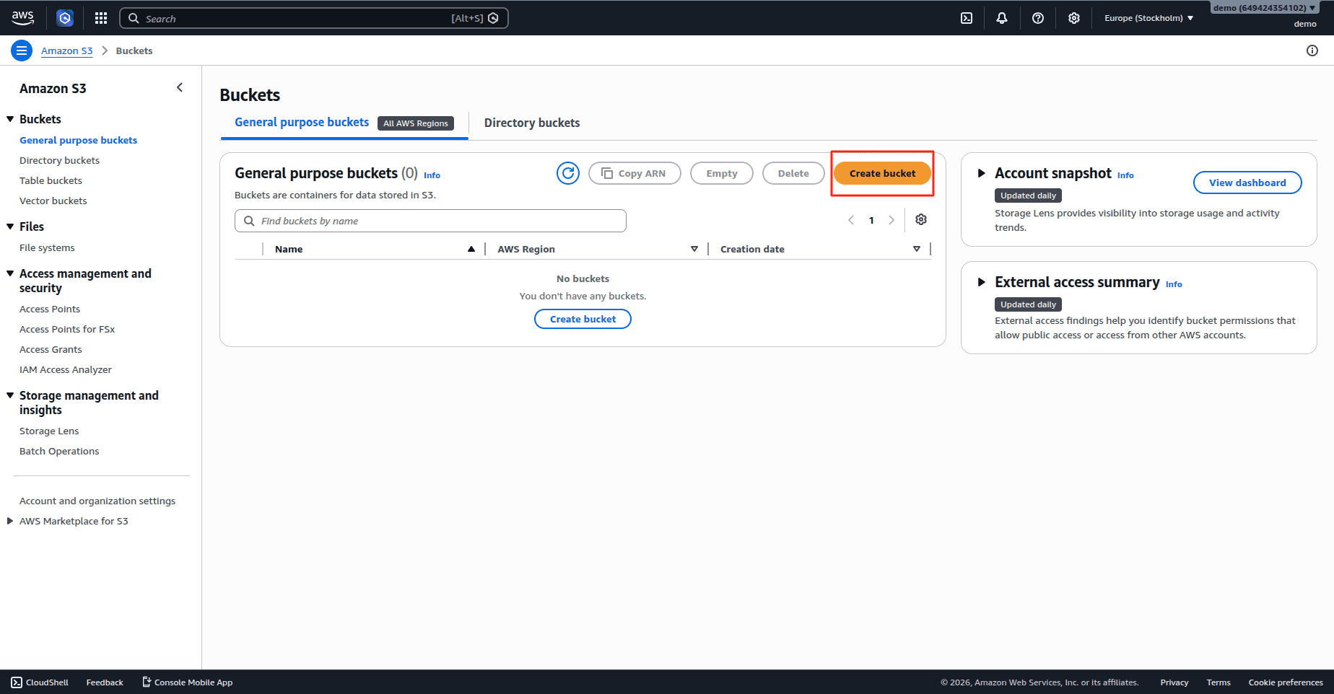The width and height of the screenshot is (1334, 694).
Task: Click the Info link beside Account snapshot
Action: click(x=1125, y=175)
